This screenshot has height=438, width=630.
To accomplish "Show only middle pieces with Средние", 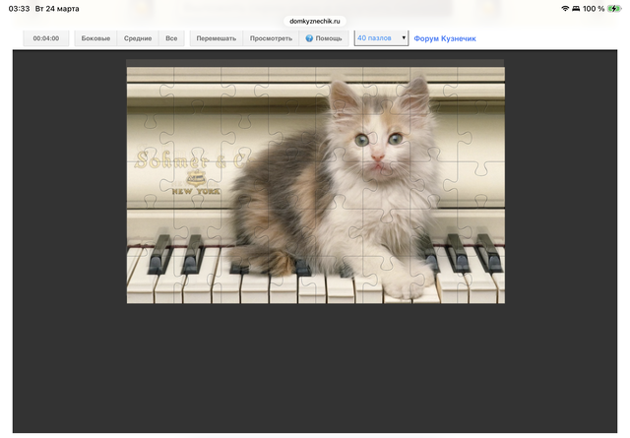I will point(138,38).
